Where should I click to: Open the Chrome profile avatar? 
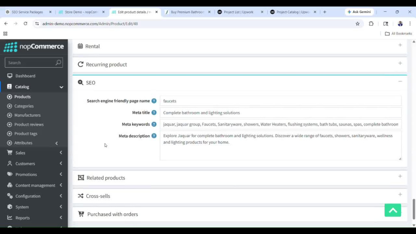point(400,24)
